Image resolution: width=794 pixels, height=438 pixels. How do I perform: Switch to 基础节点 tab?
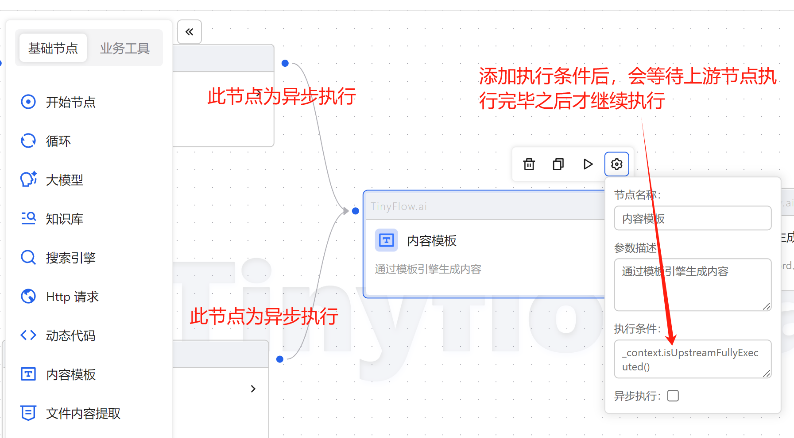[x=53, y=48]
